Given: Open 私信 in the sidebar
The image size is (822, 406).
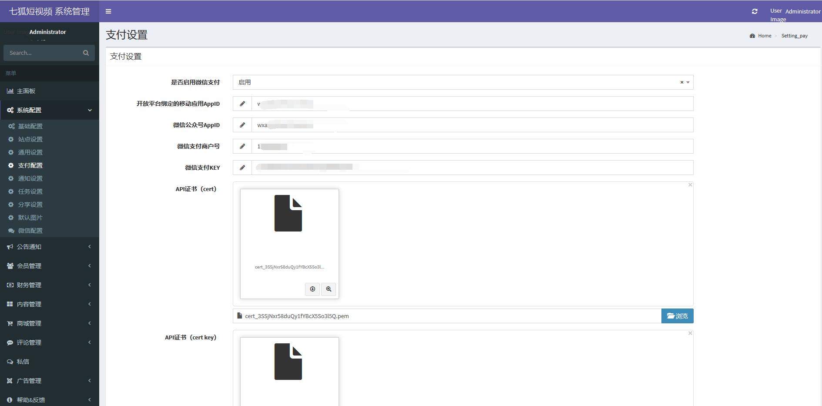Looking at the screenshot, I should click(x=23, y=362).
